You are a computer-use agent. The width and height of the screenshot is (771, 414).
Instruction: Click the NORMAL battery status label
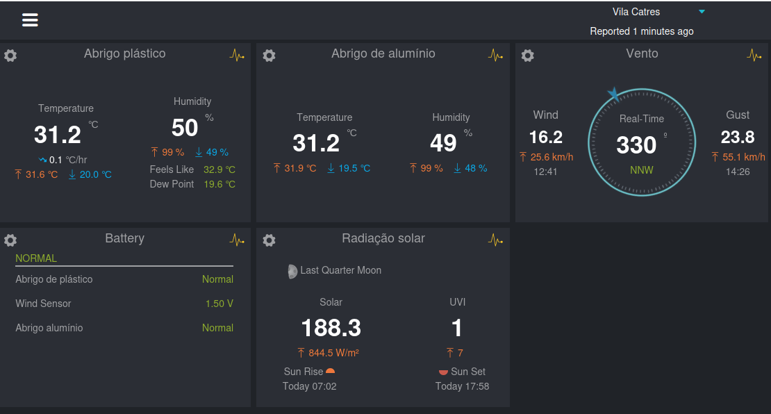(36, 258)
